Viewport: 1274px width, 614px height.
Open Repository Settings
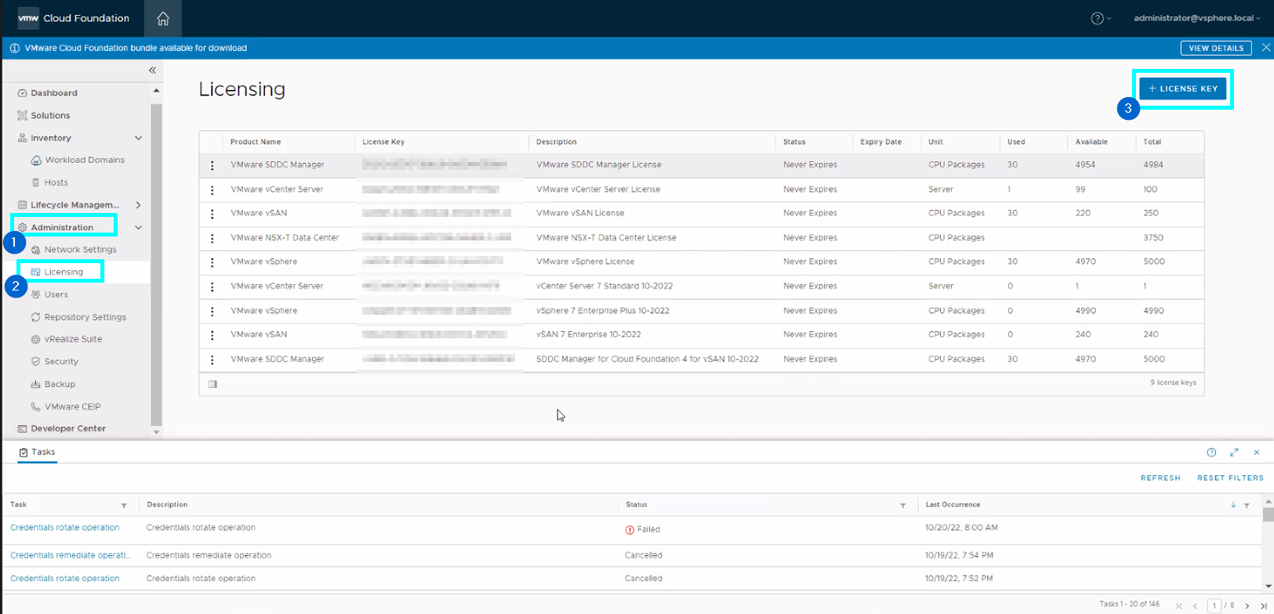(85, 317)
